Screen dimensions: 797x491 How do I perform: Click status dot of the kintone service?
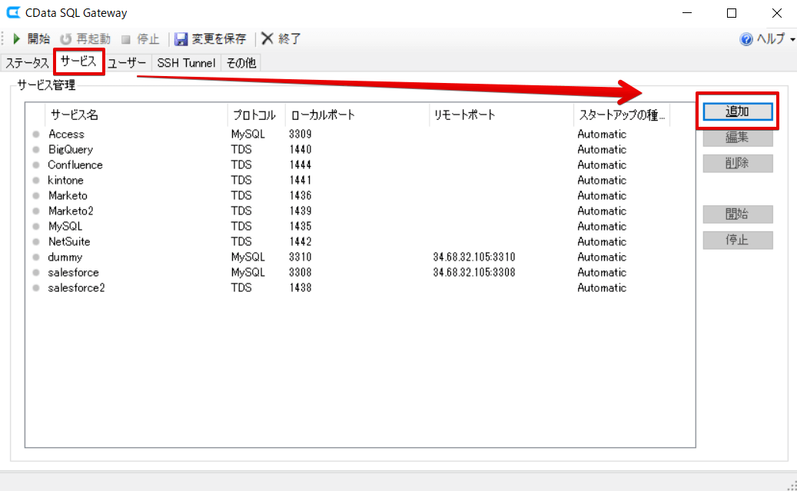point(36,181)
